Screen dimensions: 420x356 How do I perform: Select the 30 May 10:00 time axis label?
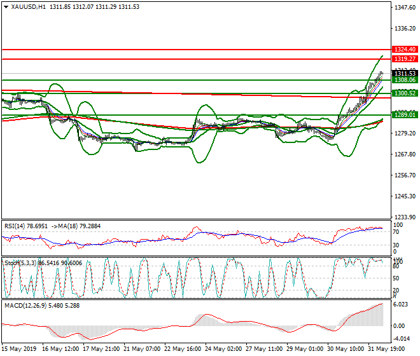tap(346, 349)
